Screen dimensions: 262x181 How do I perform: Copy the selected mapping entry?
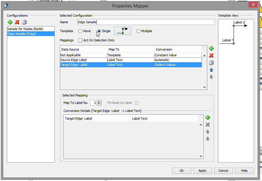(x=211, y=63)
